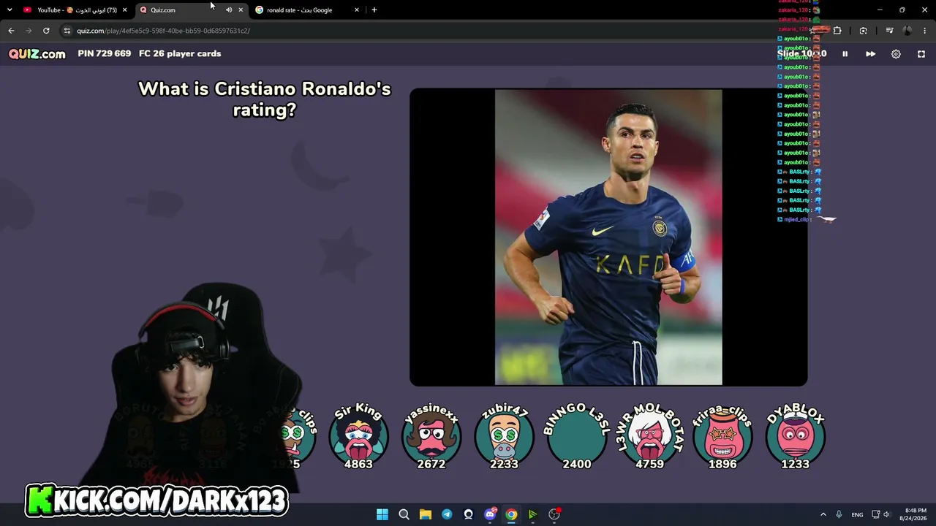Reload the quiz page

pyautogui.click(x=46, y=31)
